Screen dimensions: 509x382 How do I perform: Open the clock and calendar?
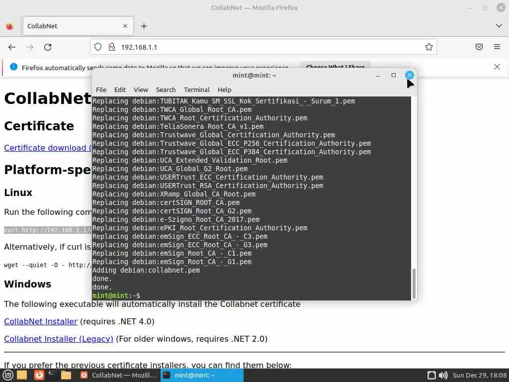tap(480, 375)
